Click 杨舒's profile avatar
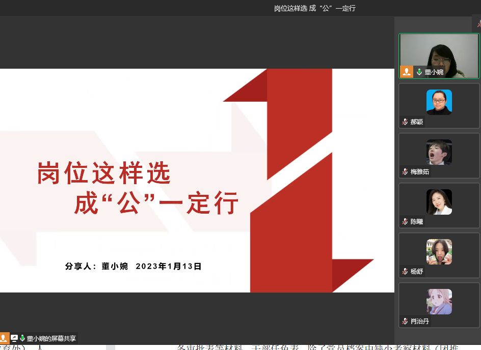This screenshot has height=350, width=481. click(x=439, y=251)
